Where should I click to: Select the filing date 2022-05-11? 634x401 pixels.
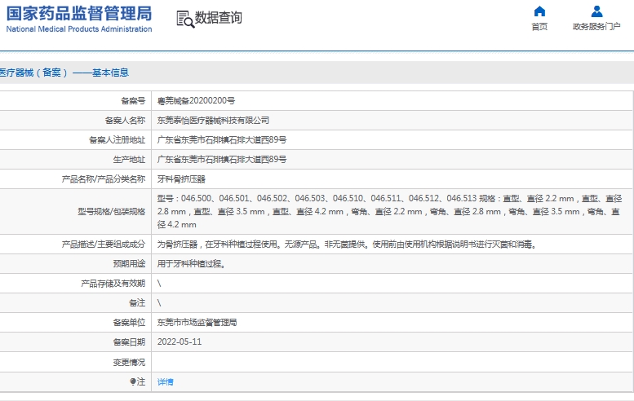[180, 342]
